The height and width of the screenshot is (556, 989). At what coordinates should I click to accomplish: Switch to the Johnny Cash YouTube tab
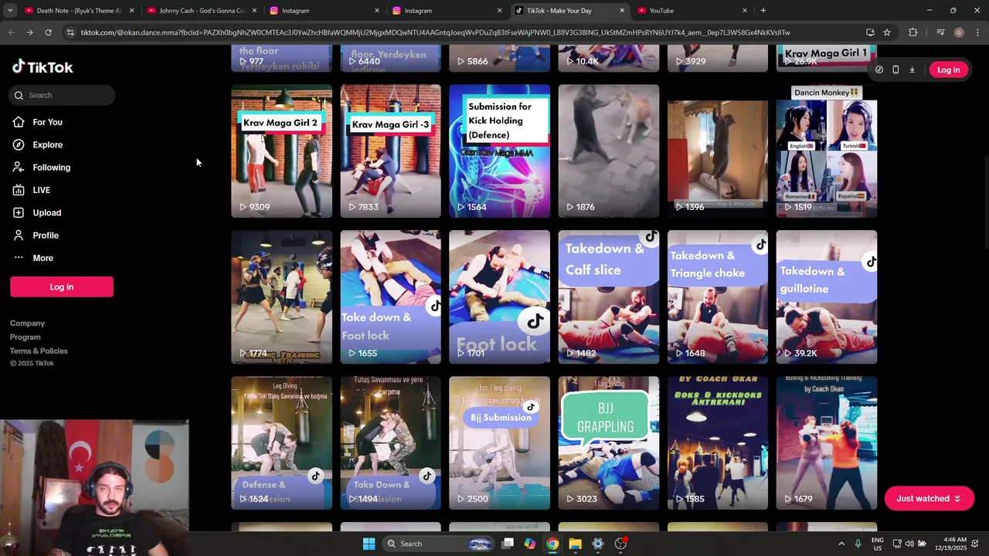point(202,11)
